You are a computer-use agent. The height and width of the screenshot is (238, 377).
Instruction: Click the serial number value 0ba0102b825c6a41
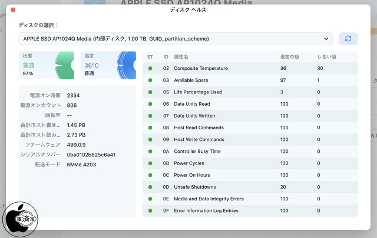(91, 155)
